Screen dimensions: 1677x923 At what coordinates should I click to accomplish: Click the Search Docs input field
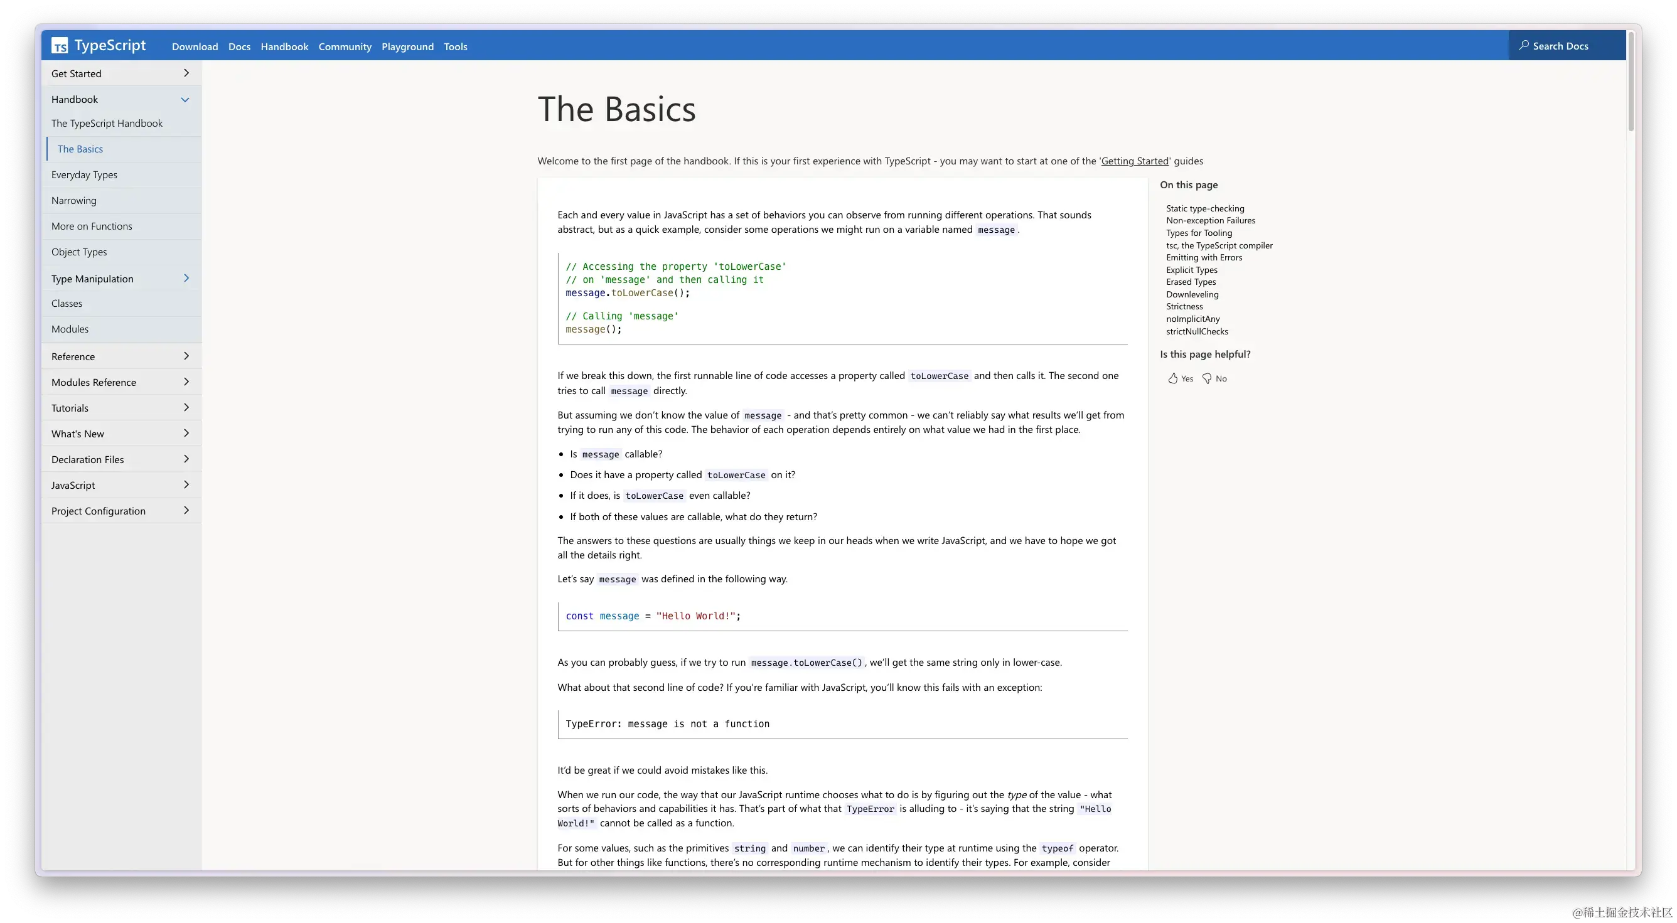point(1569,46)
